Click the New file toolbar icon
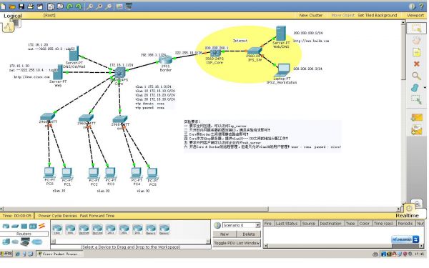 [x=4, y=6]
